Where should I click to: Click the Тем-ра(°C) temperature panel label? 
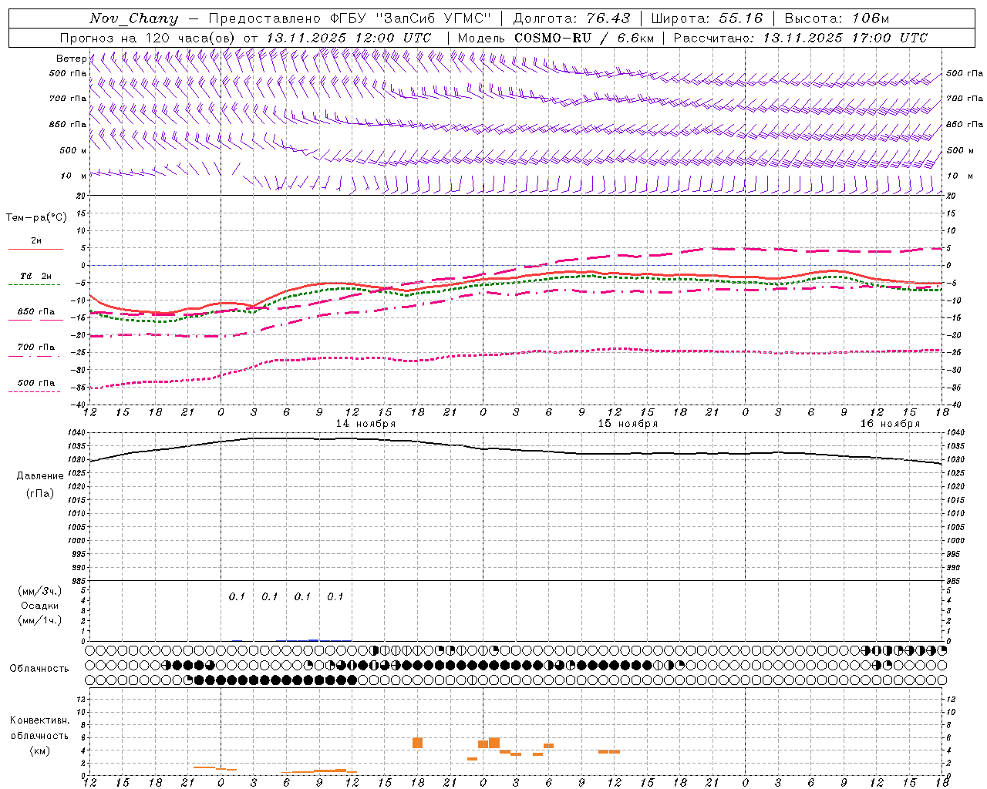coord(36,218)
